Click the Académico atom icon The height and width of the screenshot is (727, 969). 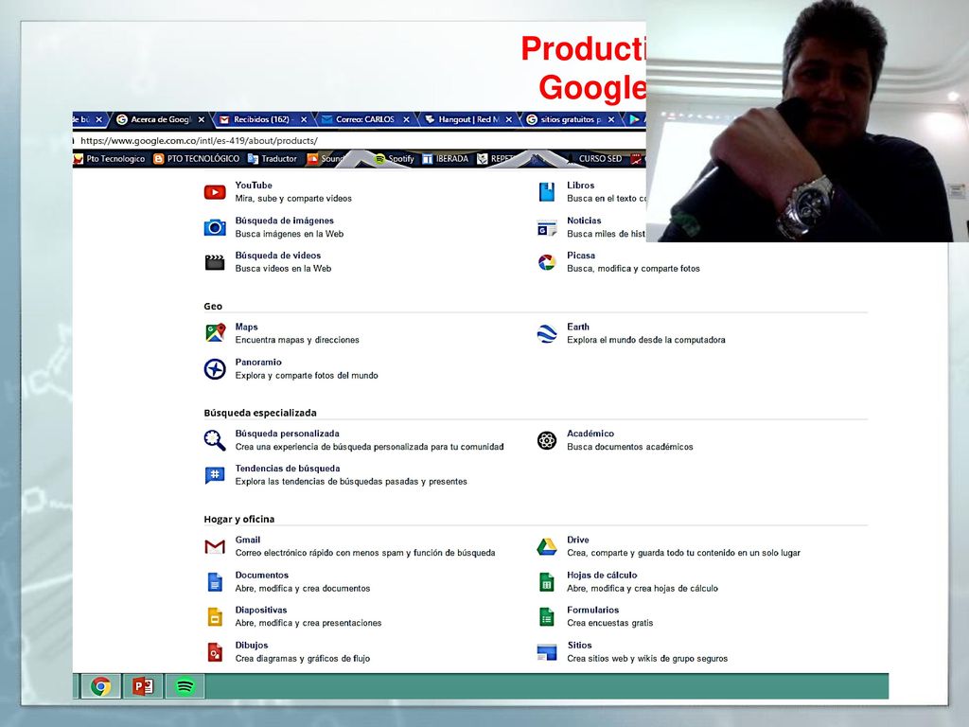coord(546,440)
